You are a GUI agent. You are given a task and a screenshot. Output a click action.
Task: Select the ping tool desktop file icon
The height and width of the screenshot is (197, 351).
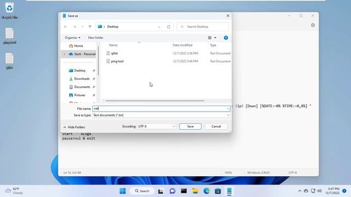9,36
